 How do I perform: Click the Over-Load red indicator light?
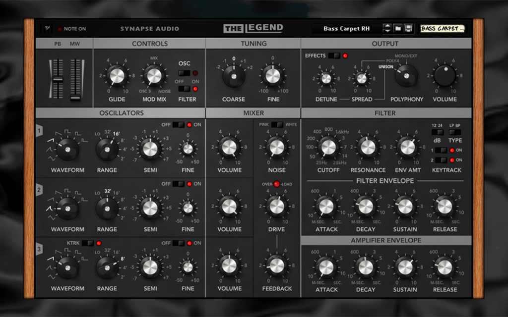(x=277, y=184)
